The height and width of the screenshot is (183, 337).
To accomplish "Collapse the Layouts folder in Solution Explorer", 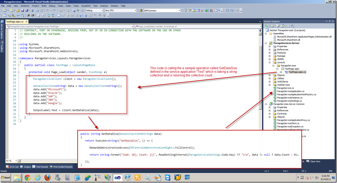I will [x=269, y=62].
